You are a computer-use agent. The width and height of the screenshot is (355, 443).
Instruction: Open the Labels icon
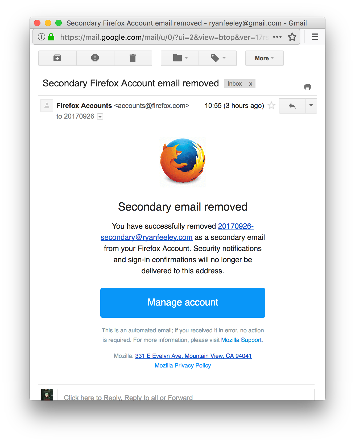pos(218,58)
